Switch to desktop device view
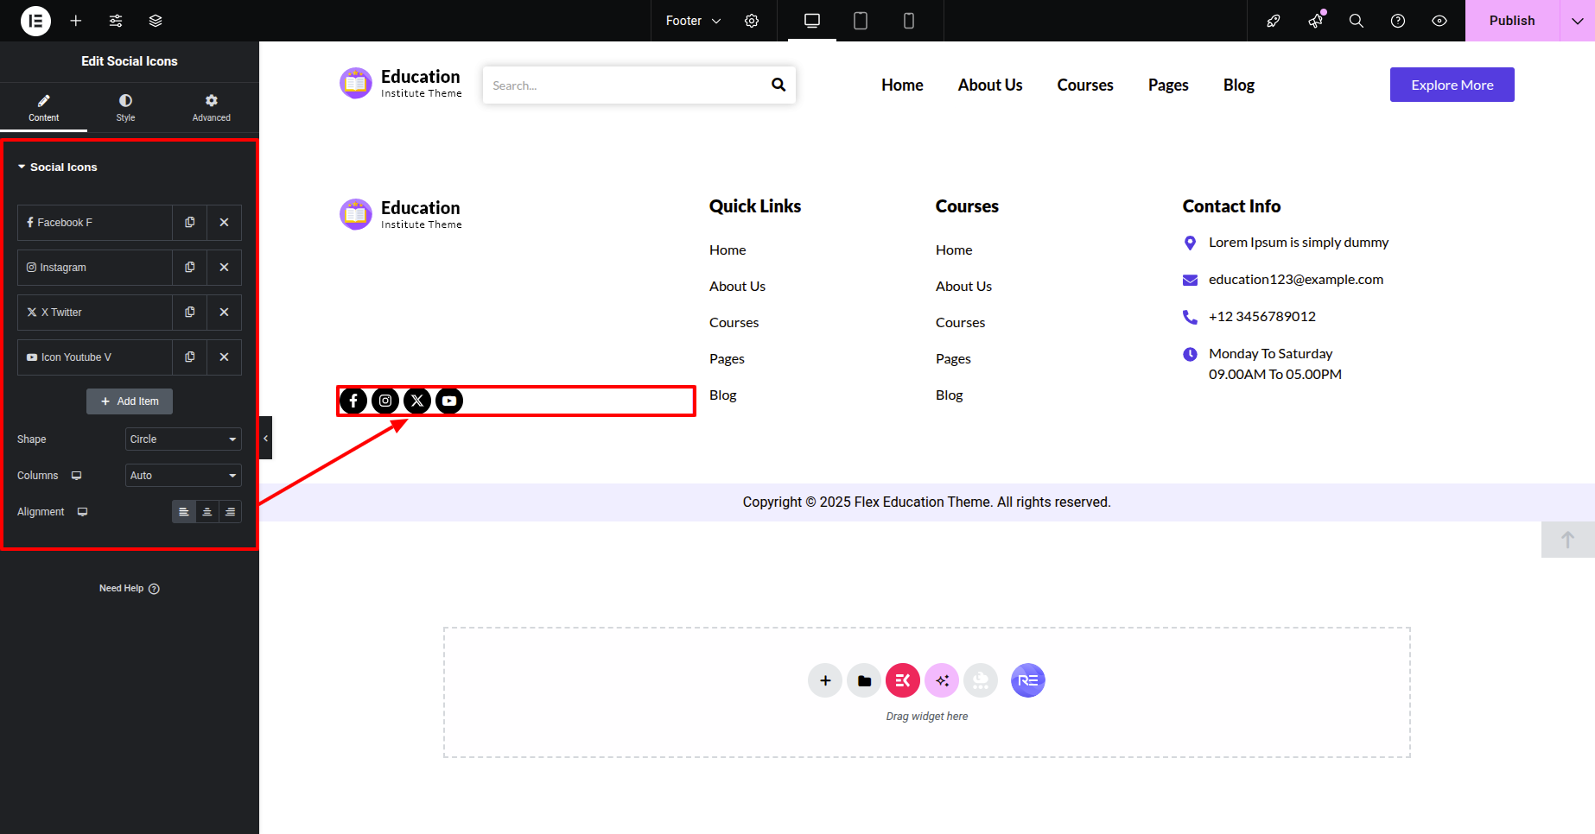The width and height of the screenshot is (1595, 834). pyautogui.click(x=812, y=21)
